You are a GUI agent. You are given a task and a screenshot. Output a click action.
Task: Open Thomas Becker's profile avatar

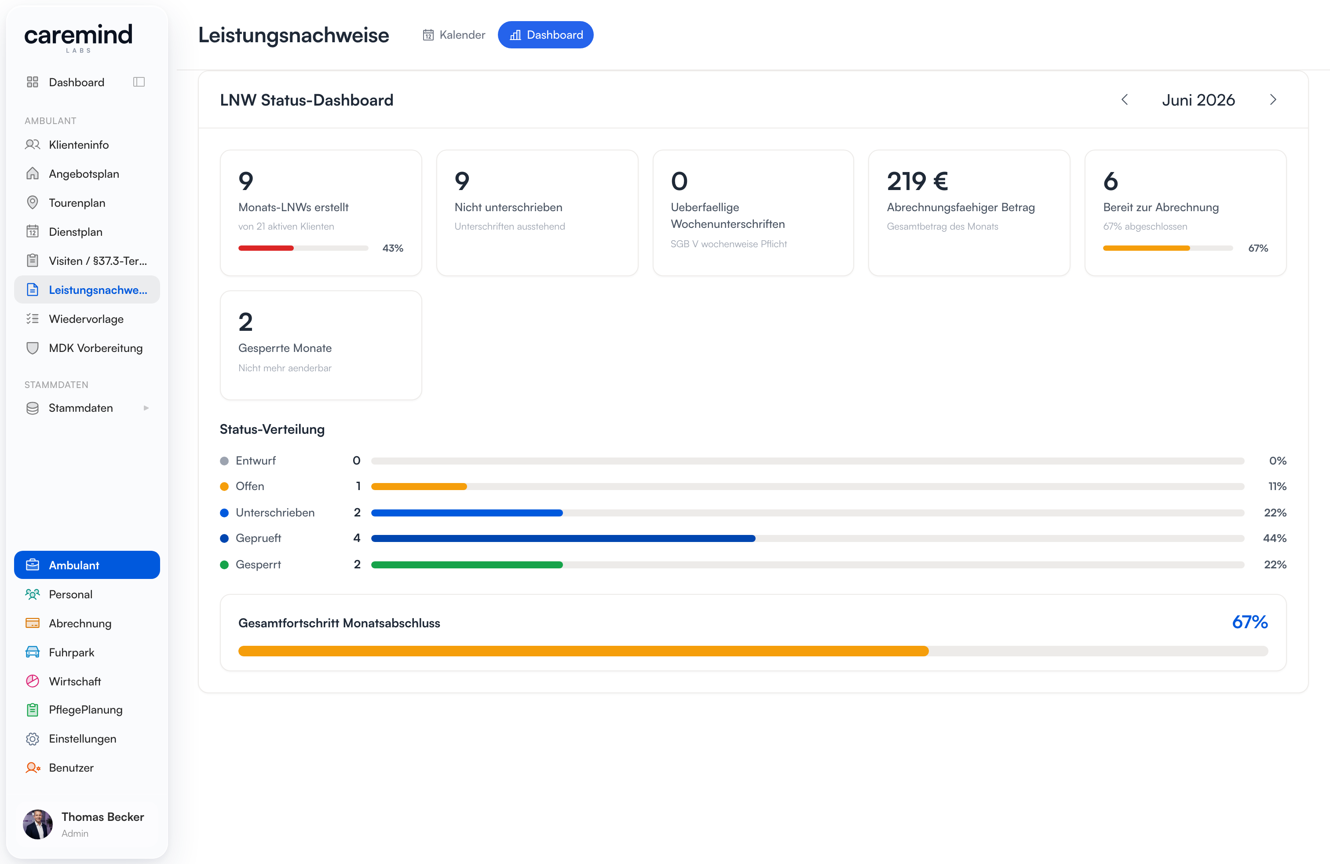pyautogui.click(x=37, y=824)
